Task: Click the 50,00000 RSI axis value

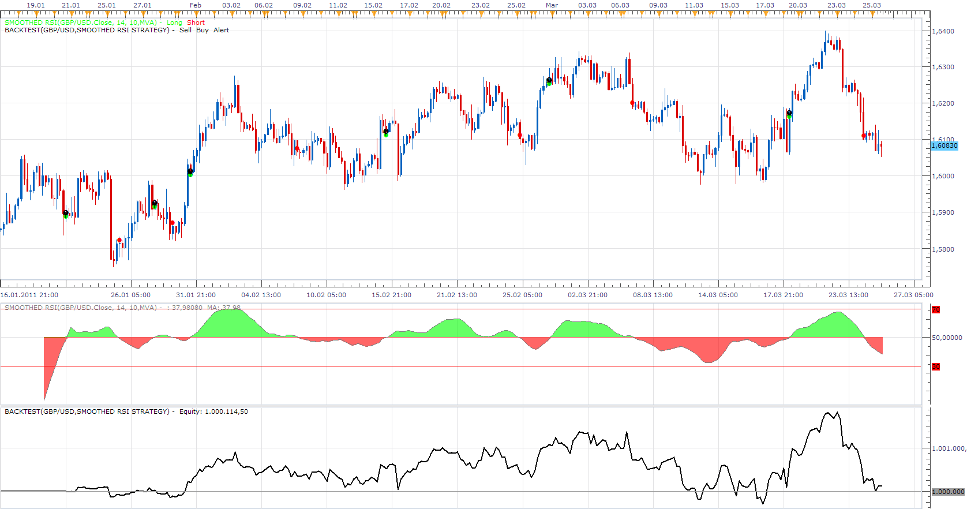Action: (947, 338)
